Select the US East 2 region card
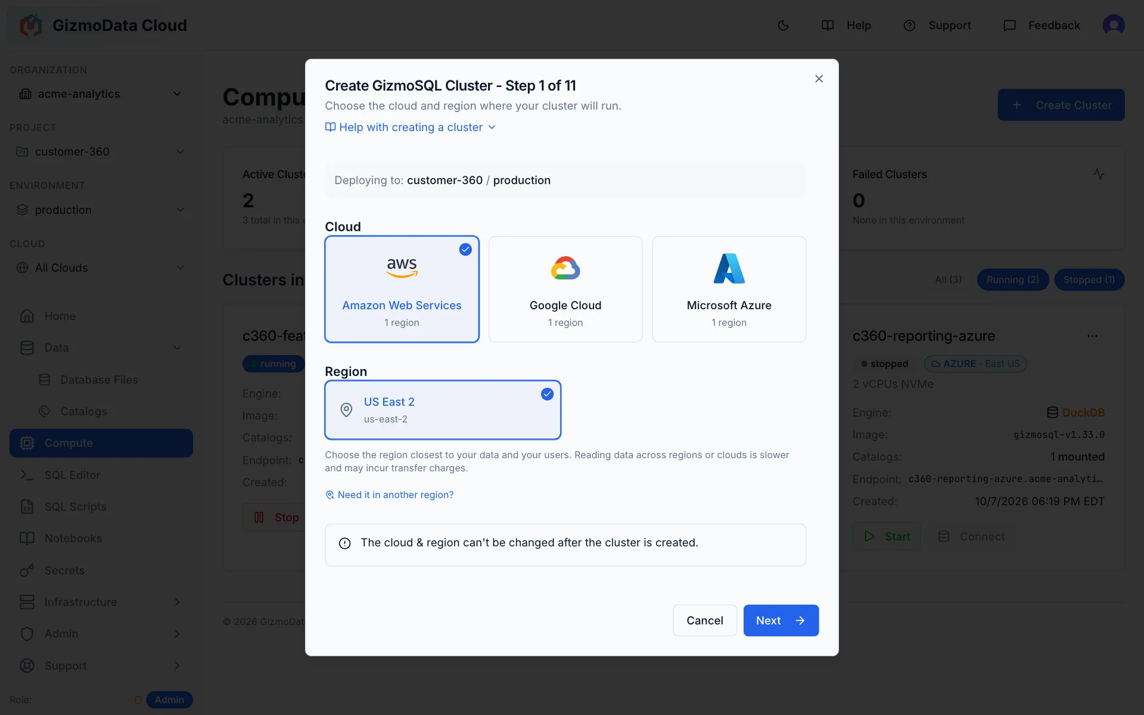Image resolution: width=1144 pixels, height=715 pixels. [x=443, y=410]
